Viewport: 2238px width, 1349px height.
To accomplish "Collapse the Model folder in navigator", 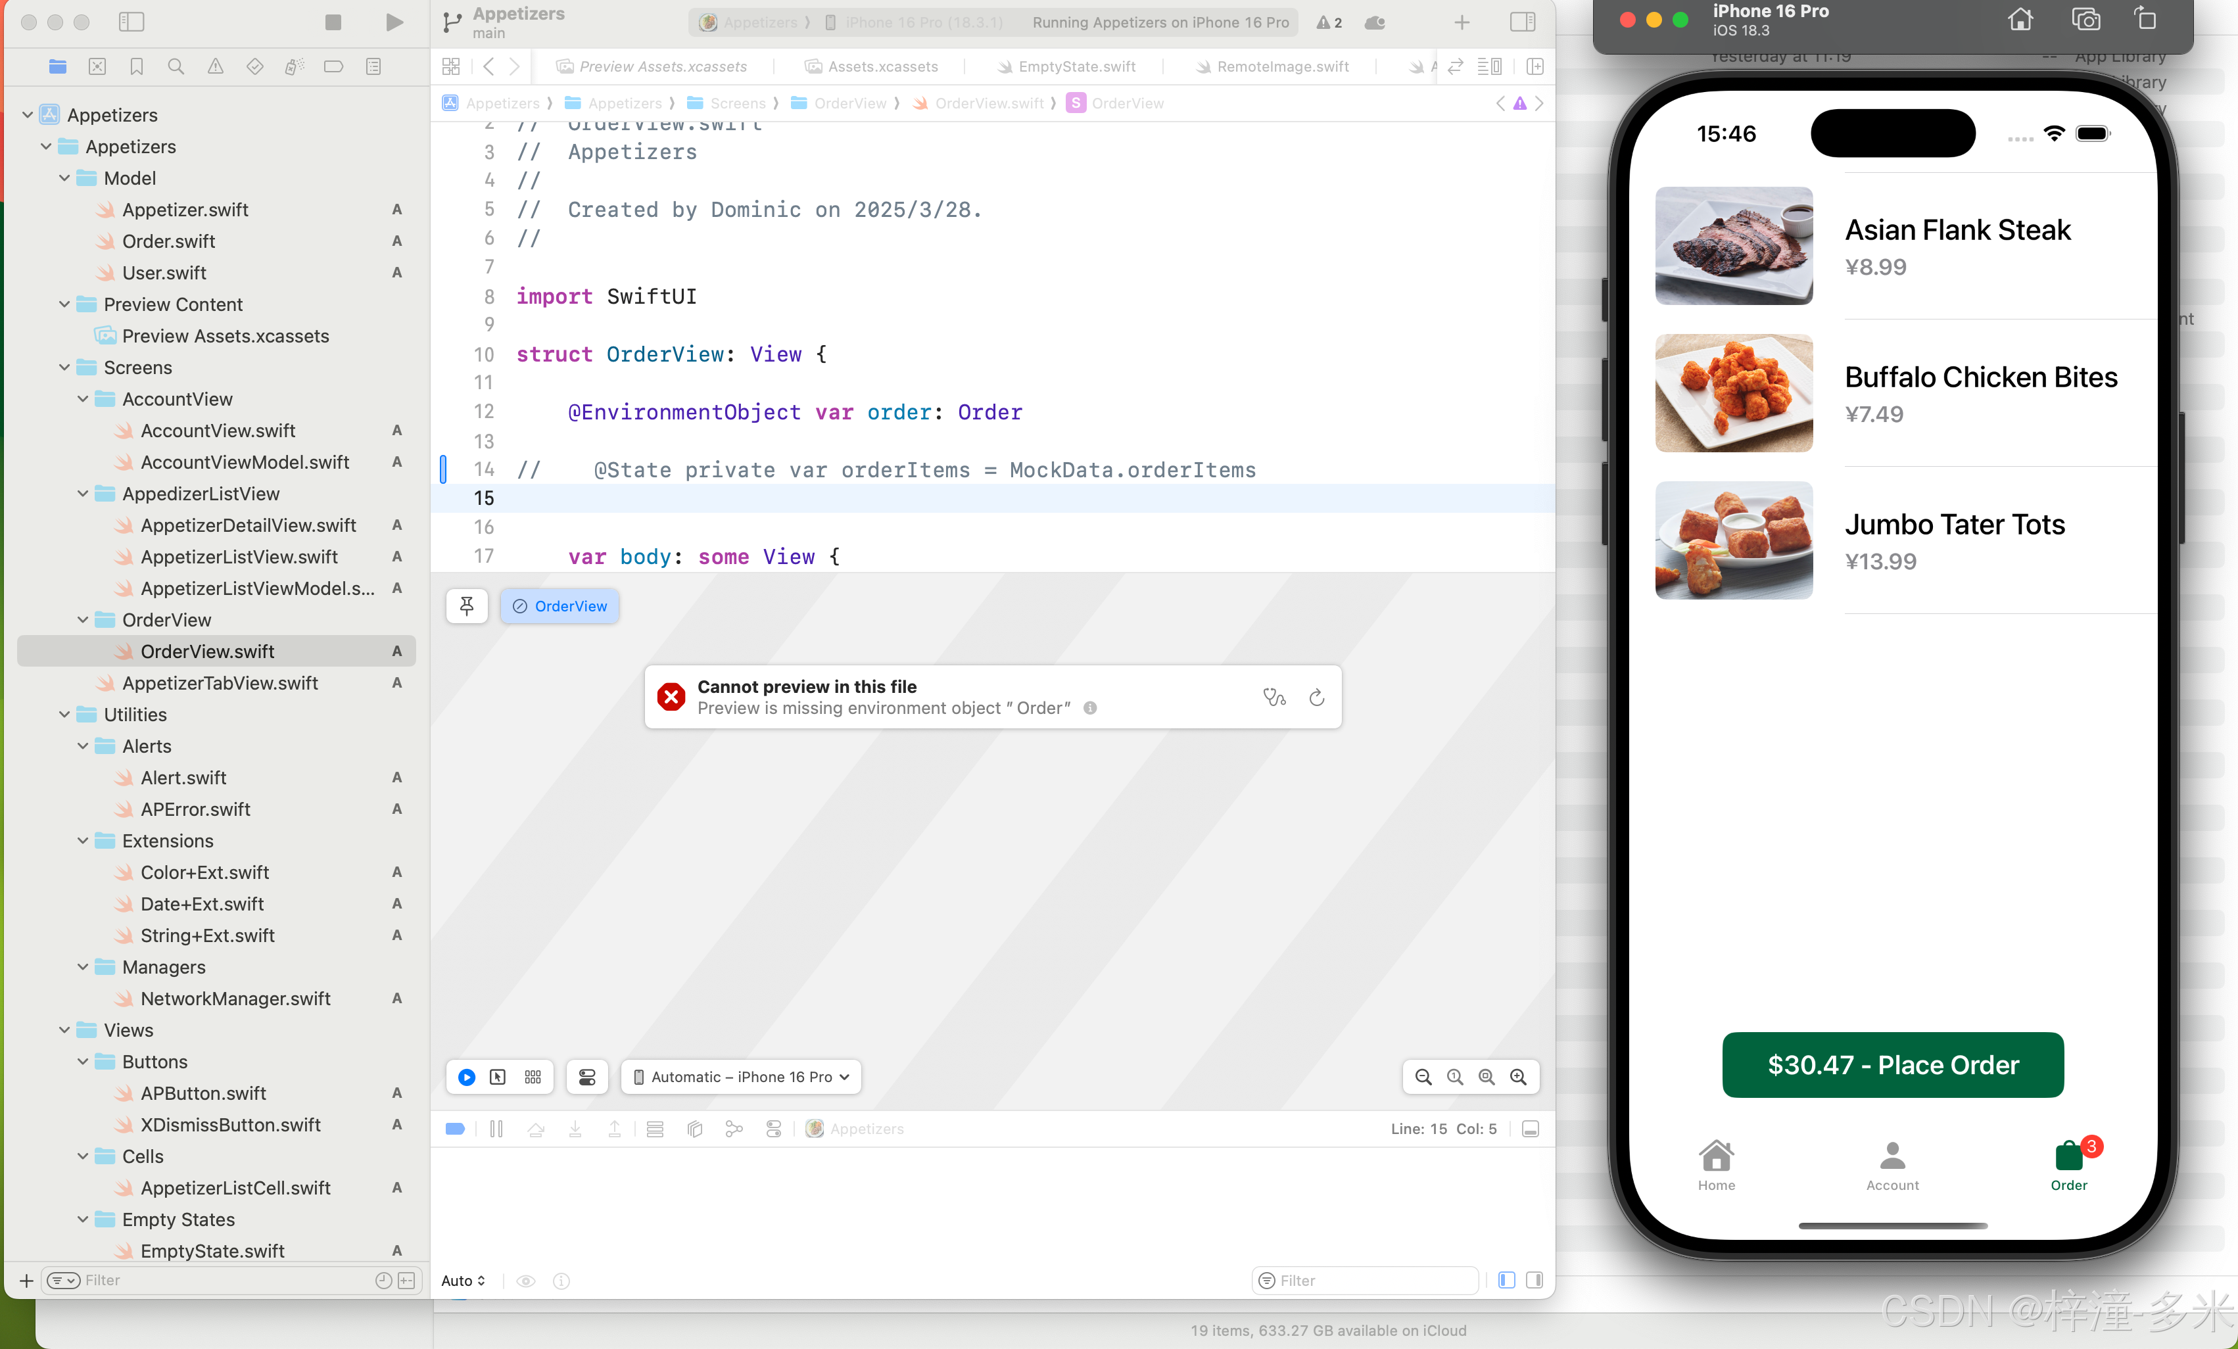I will (64, 178).
